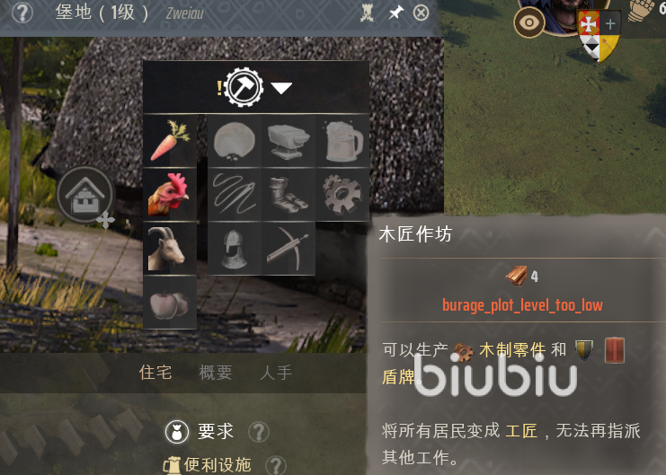Select the carrot vegetable garden option
Image resolution: width=666 pixels, height=475 pixels.
(170, 141)
